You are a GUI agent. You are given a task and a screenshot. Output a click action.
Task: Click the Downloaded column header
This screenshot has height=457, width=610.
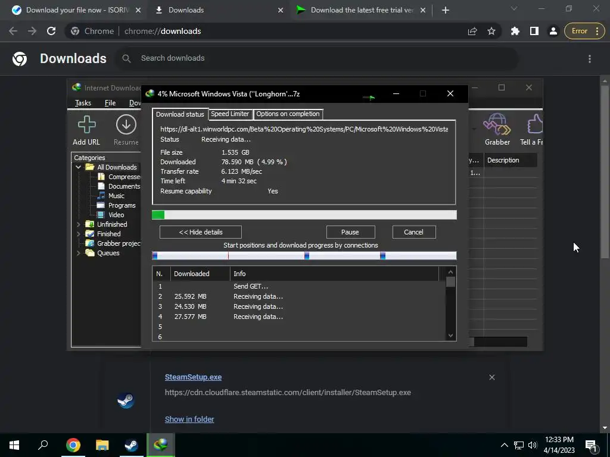point(200,274)
